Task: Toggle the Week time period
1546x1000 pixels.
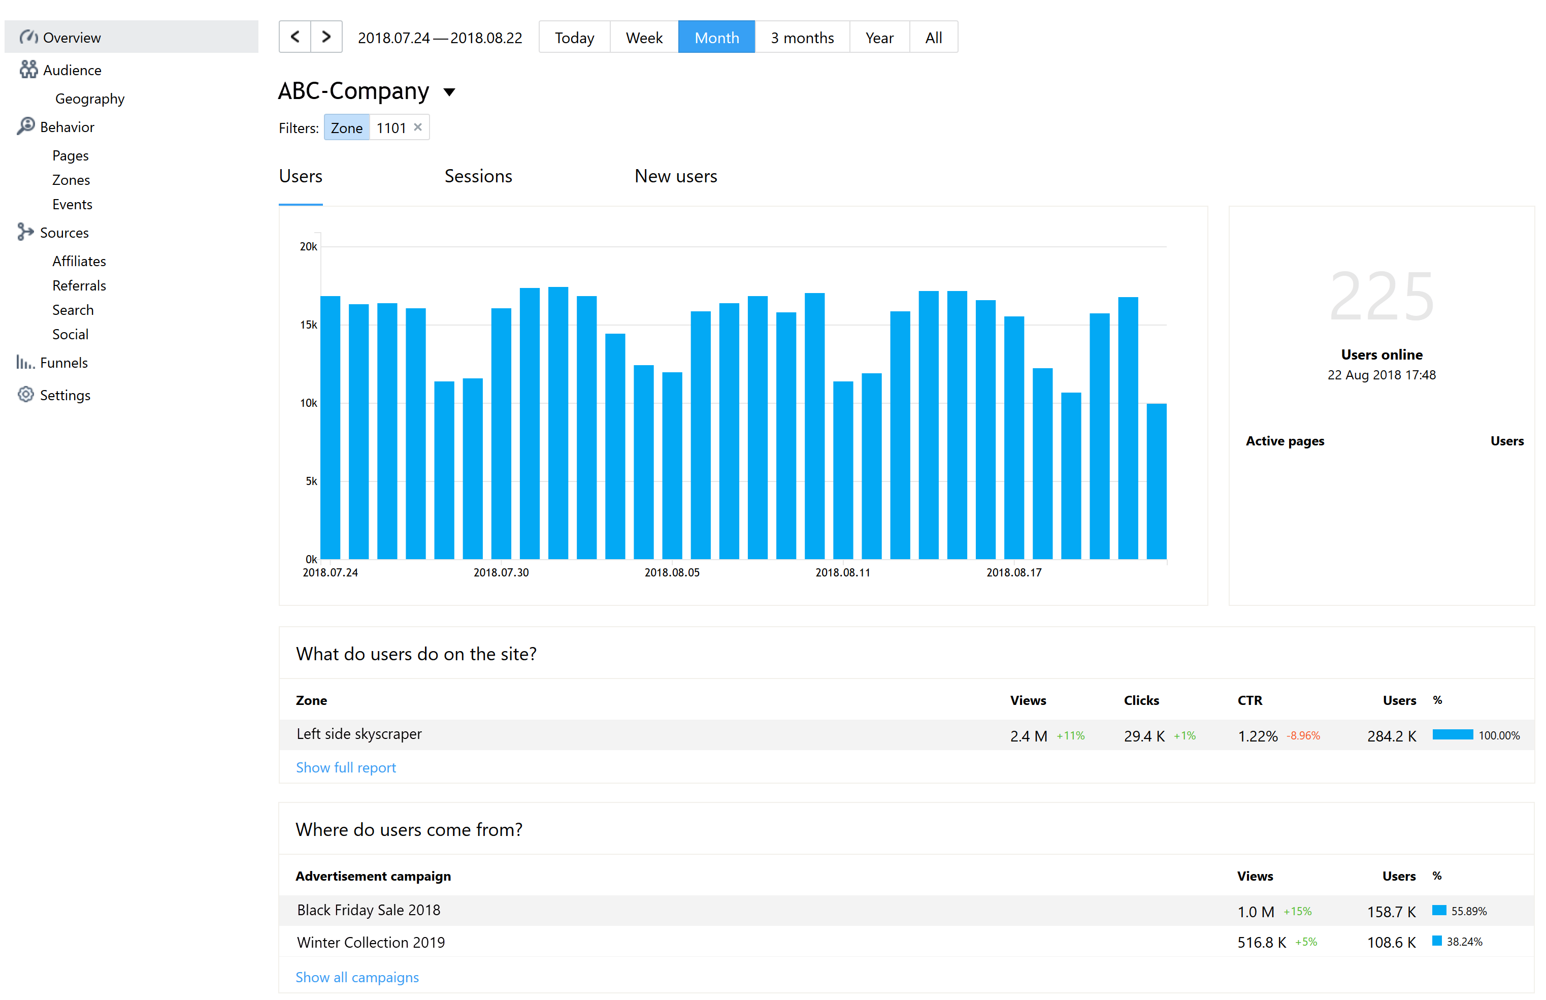Action: click(643, 36)
